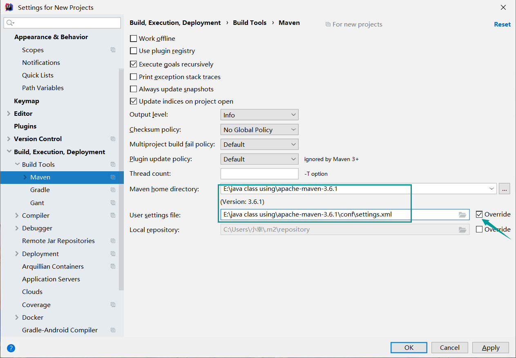The image size is (516, 358).
Task: Expand the Maven subtree arrow
Action: coord(25,177)
